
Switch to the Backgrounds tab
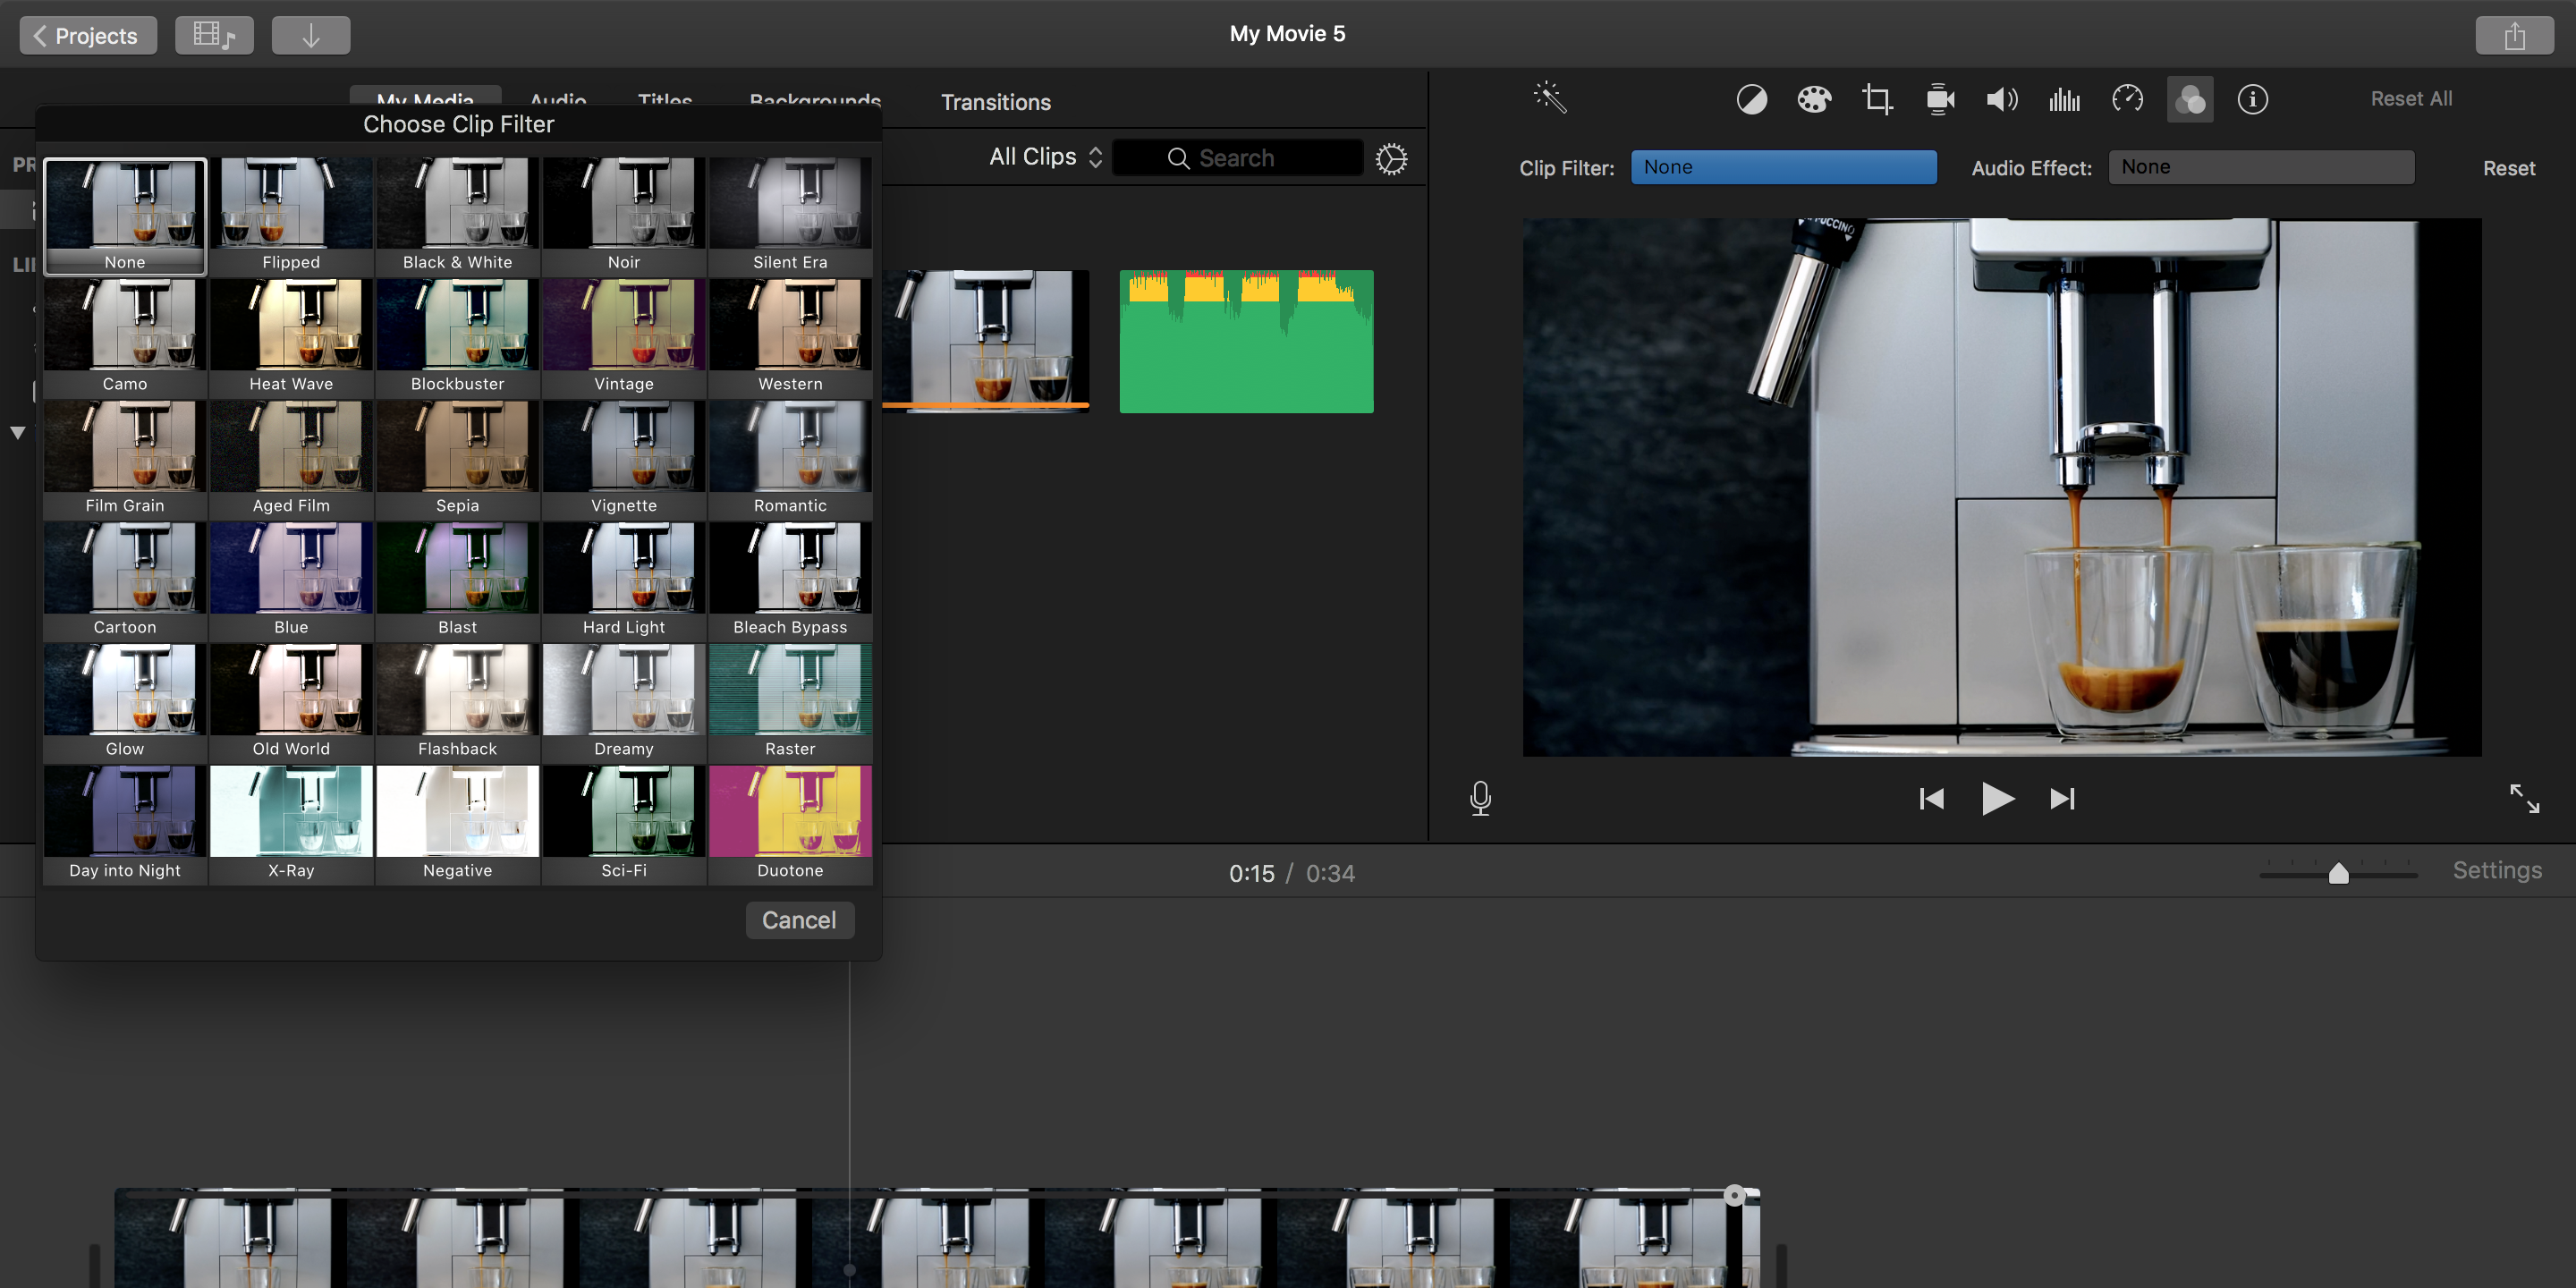pyautogui.click(x=815, y=102)
